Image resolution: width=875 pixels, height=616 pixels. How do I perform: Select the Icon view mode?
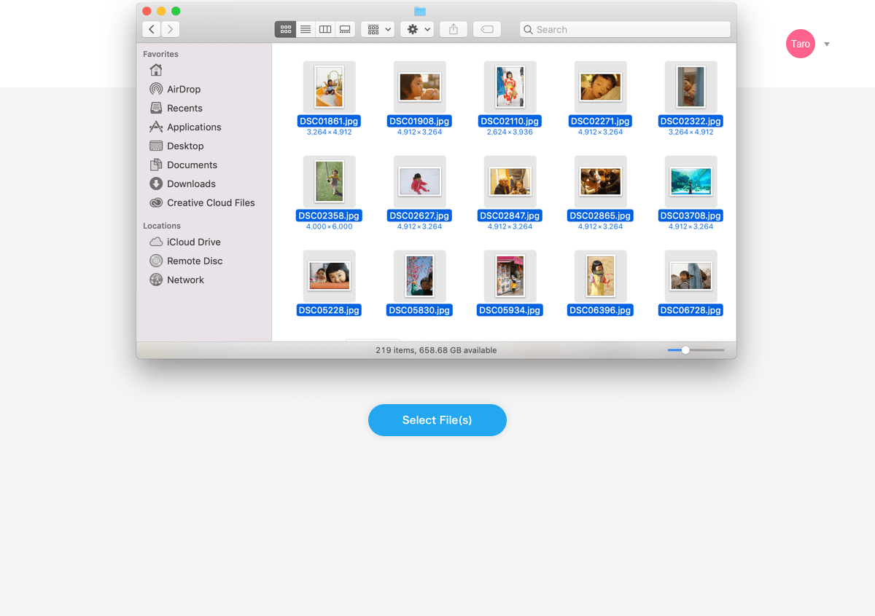click(285, 29)
